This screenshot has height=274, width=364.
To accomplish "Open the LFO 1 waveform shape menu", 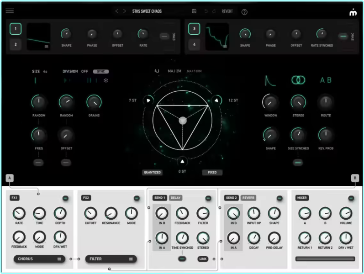I will [x=46, y=46].
